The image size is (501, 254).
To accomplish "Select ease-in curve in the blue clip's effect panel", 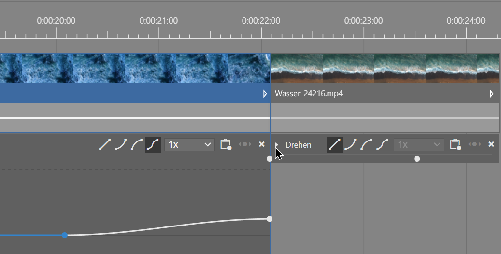I will (121, 144).
